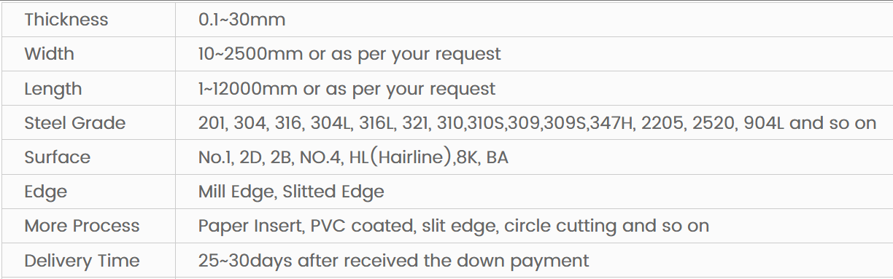This screenshot has width=893, height=279.
Task: Click the More Process row label
Action: coord(82,226)
